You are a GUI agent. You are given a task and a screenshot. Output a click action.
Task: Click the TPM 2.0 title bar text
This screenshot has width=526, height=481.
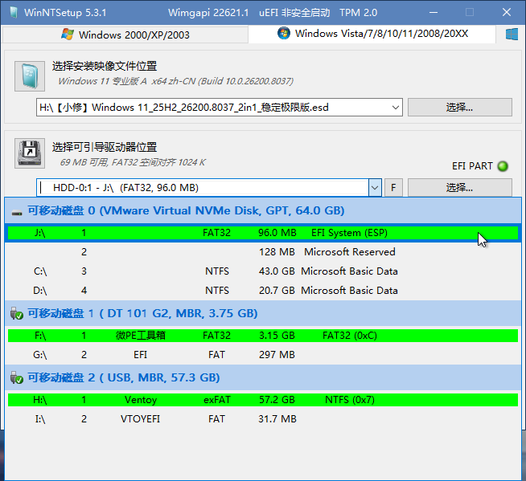pos(358,13)
